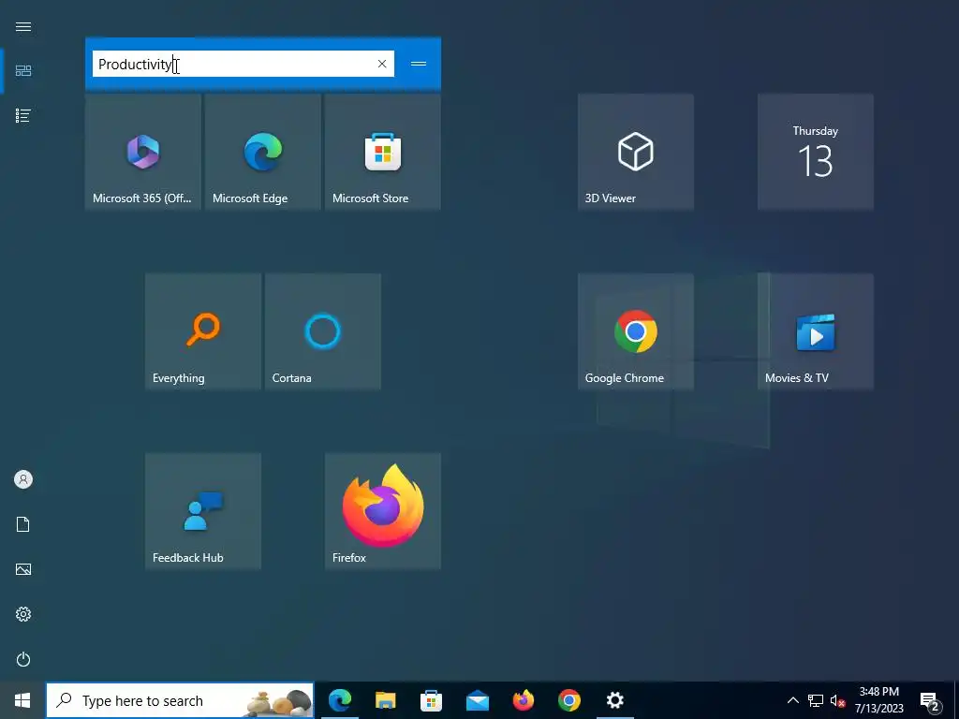Open the Cortana tile

323,331
